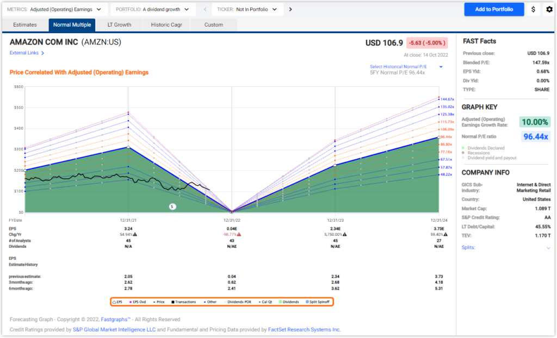557x338 pixels.
Task: Click EPS estimate 3.73E
Action: pyautogui.click(x=439, y=229)
